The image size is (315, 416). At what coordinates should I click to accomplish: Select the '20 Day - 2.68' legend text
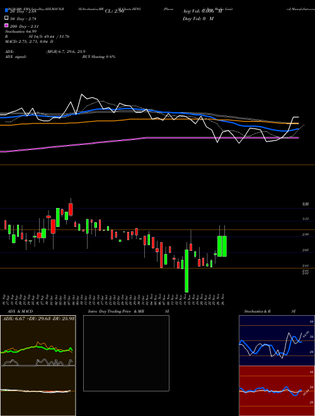(x=23, y=11)
